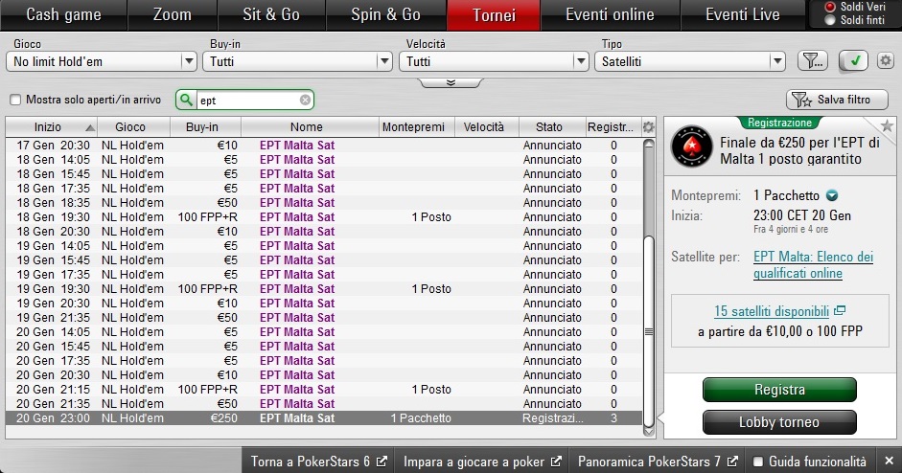Open EPT Malta qualified players list link
The height and width of the screenshot is (473, 902).
813,265
